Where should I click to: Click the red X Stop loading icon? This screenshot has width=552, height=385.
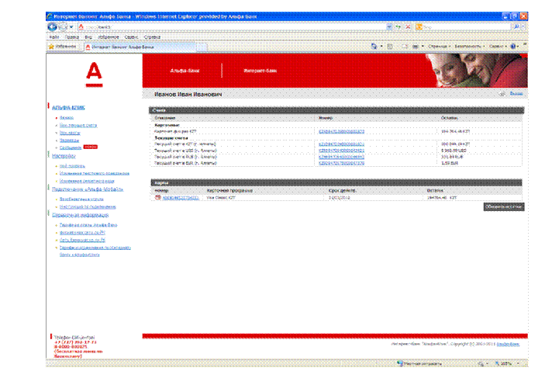click(x=408, y=27)
